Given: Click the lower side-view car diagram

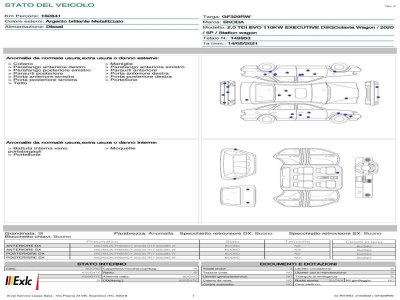Looking at the screenshot, I should 301,113.
